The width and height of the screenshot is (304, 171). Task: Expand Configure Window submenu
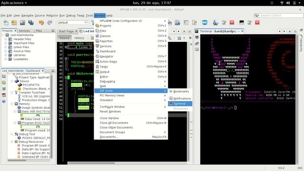[x=131, y=107]
